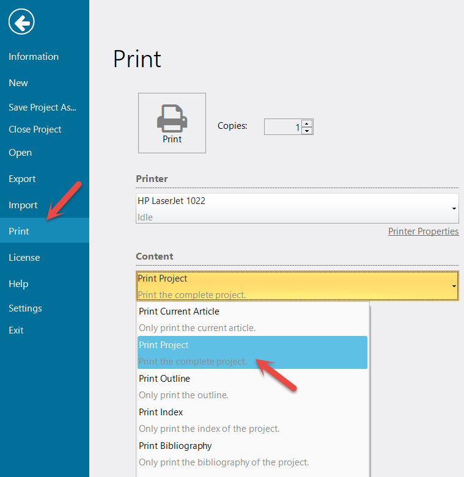The image size is (464, 477).
Task: Open the Printer Properties link
Action: point(423,231)
